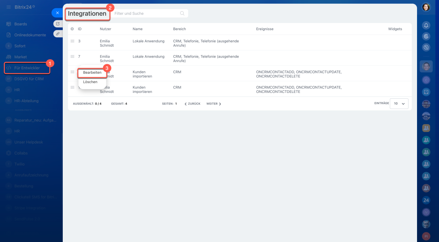Screen dimensions: 439x242
Task: Open the IV contact chat
Action: (x=426, y=213)
